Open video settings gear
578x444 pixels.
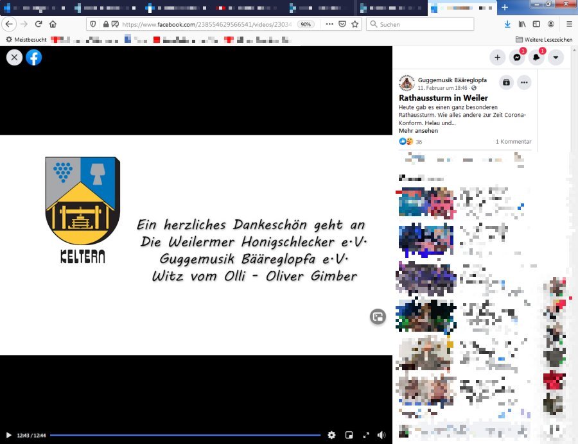(x=331, y=435)
